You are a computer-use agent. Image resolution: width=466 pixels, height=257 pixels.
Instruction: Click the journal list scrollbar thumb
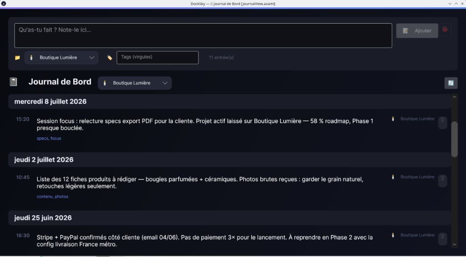(x=454, y=139)
